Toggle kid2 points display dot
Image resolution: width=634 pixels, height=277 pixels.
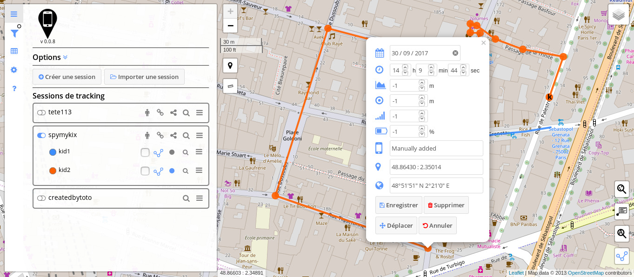[x=172, y=171]
